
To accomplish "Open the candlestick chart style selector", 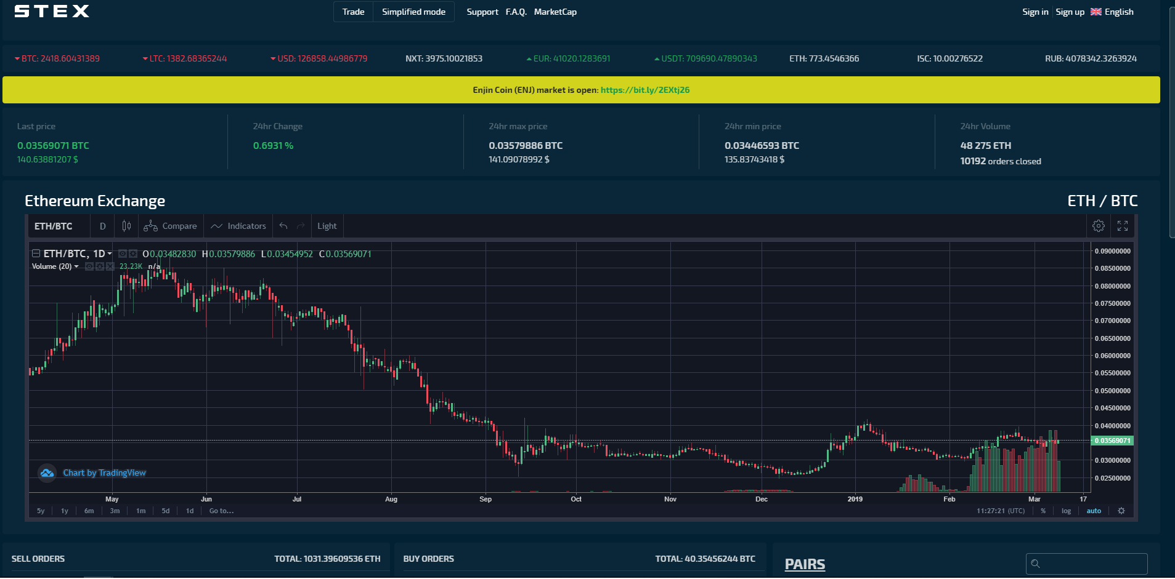I will (126, 226).
